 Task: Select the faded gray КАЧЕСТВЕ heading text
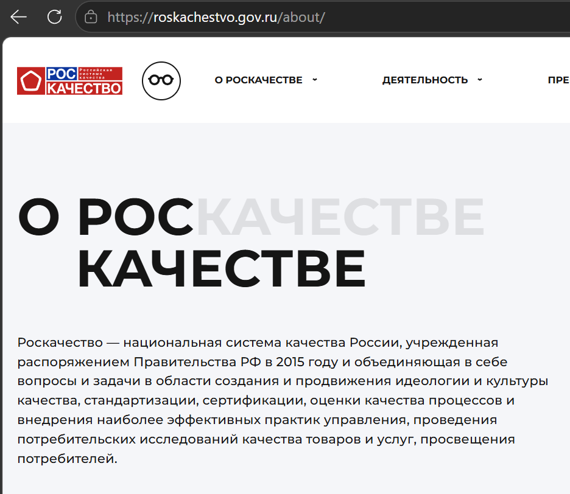pyautogui.click(x=340, y=217)
